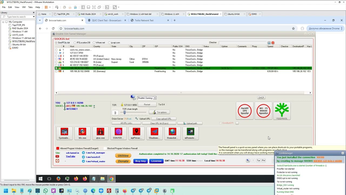346x195 pixels.
Task: Open File Explorer on host taskbar
Action: pos(14,191)
